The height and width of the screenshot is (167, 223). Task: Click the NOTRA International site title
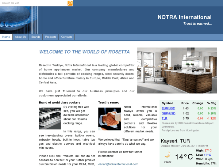point(185,17)
